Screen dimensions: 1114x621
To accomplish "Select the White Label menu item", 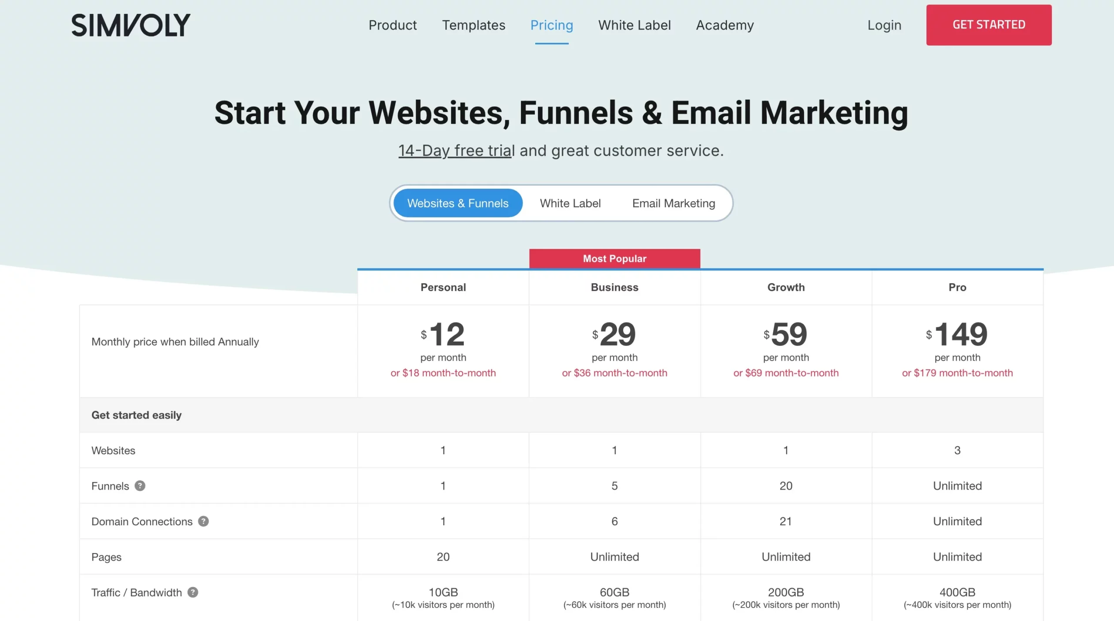I will (x=634, y=24).
